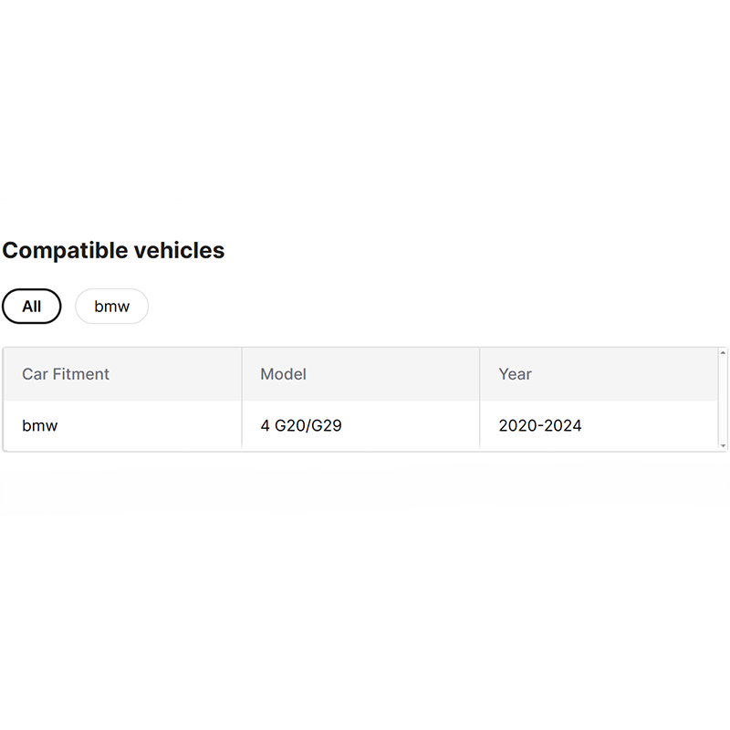Click divider between Car Fitment and Model headers

click(x=242, y=374)
